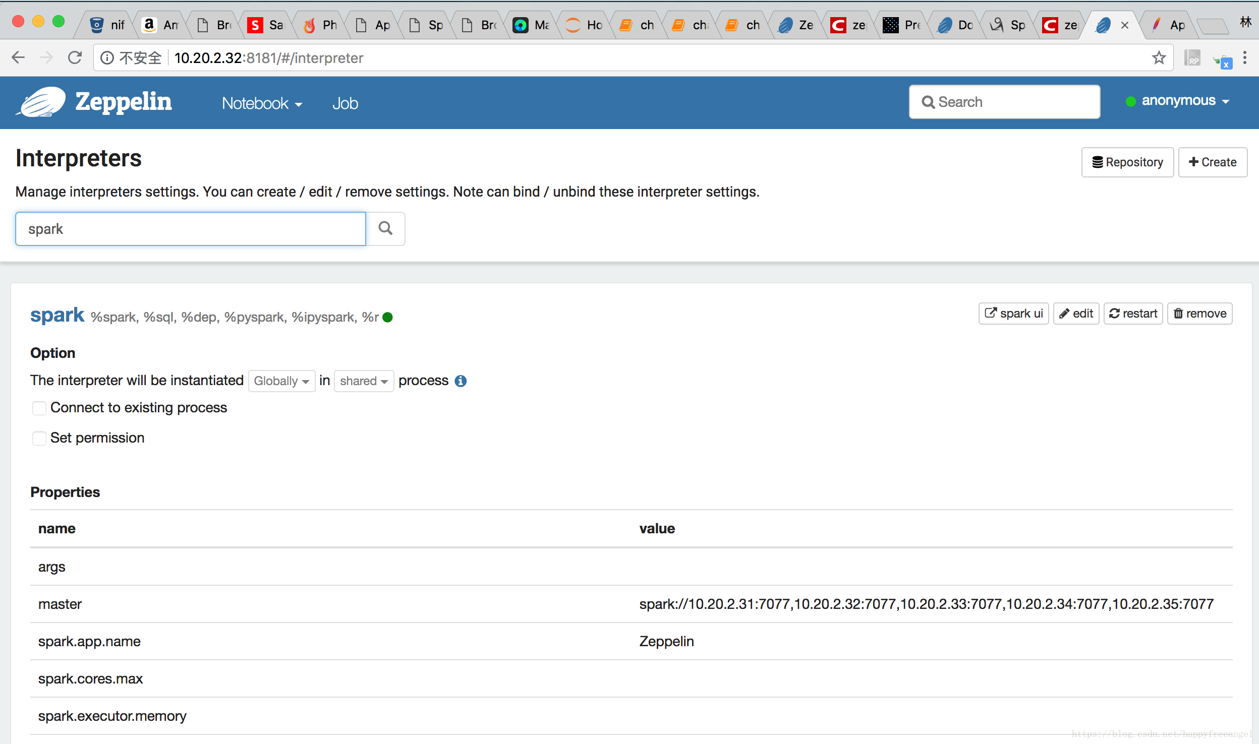Click the 'spark.app.name' property row name
Viewport: 1259px width, 744px height.
(x=89, y=641)
